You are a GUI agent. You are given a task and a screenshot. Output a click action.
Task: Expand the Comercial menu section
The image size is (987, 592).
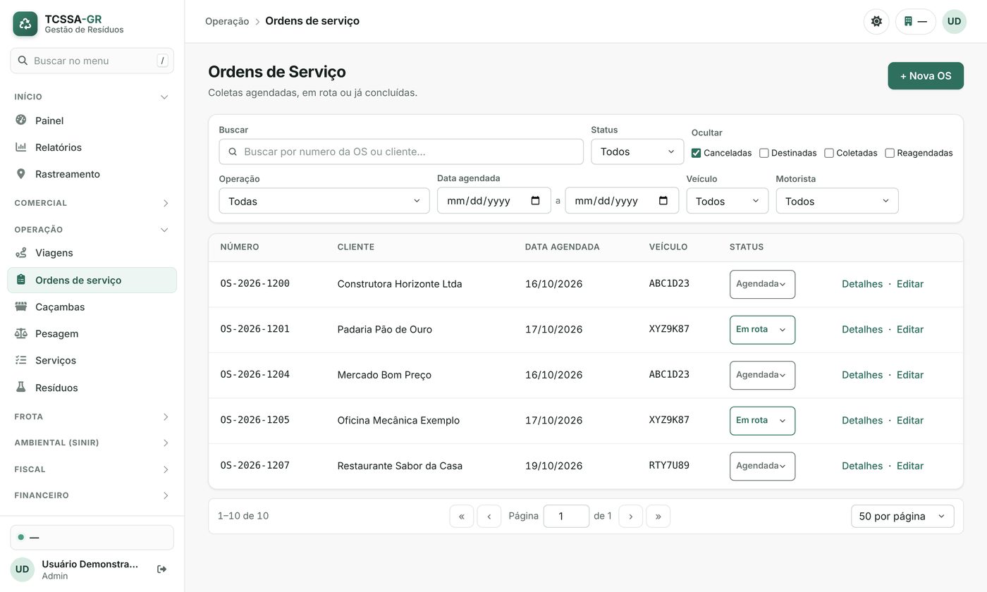pos(92,203)
